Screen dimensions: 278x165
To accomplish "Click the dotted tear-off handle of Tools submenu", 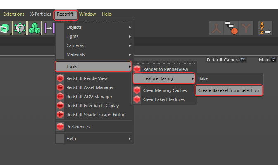I will 164,63.
